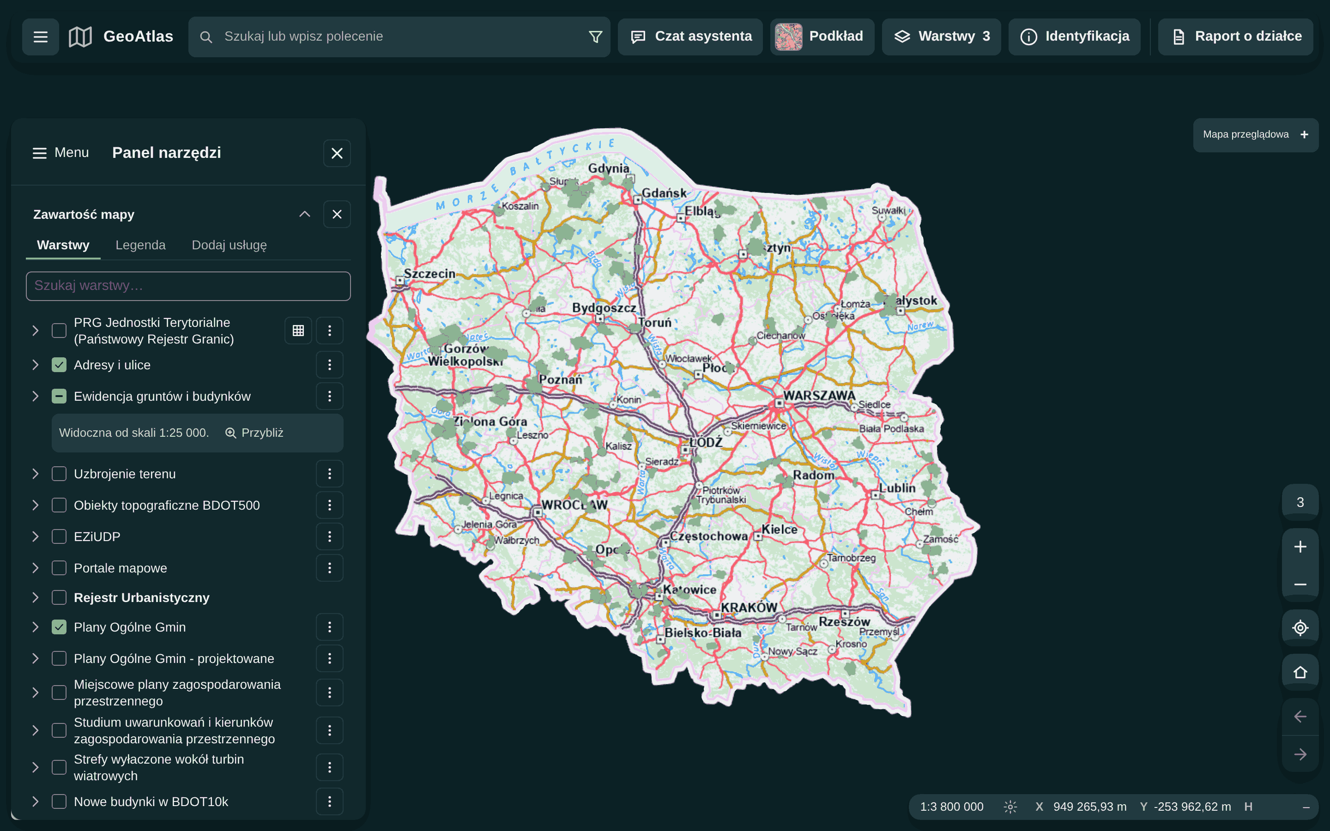Go to previous map view arrow
The height and width of the screenshot is (831, 1330).
coord(1300,717)
